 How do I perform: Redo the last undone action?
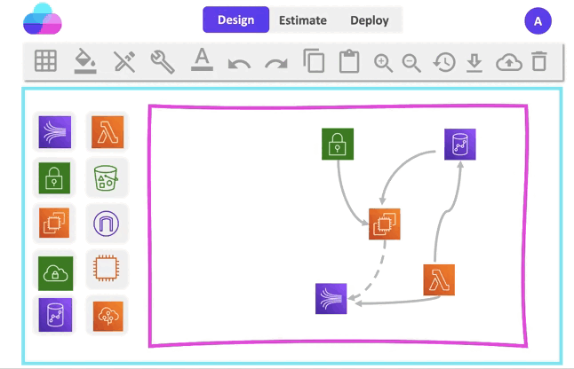276,64
